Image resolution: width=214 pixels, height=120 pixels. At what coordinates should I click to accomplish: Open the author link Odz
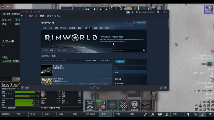[63, 68]
